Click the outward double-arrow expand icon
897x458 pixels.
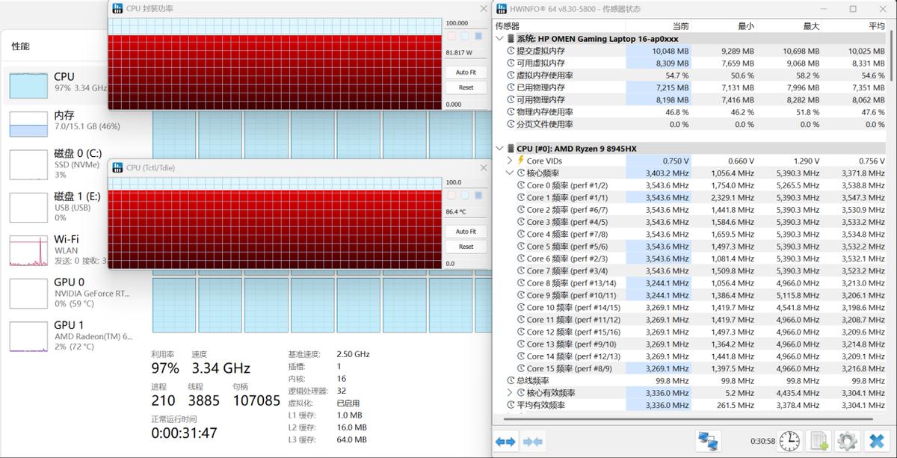pos(505,442)
